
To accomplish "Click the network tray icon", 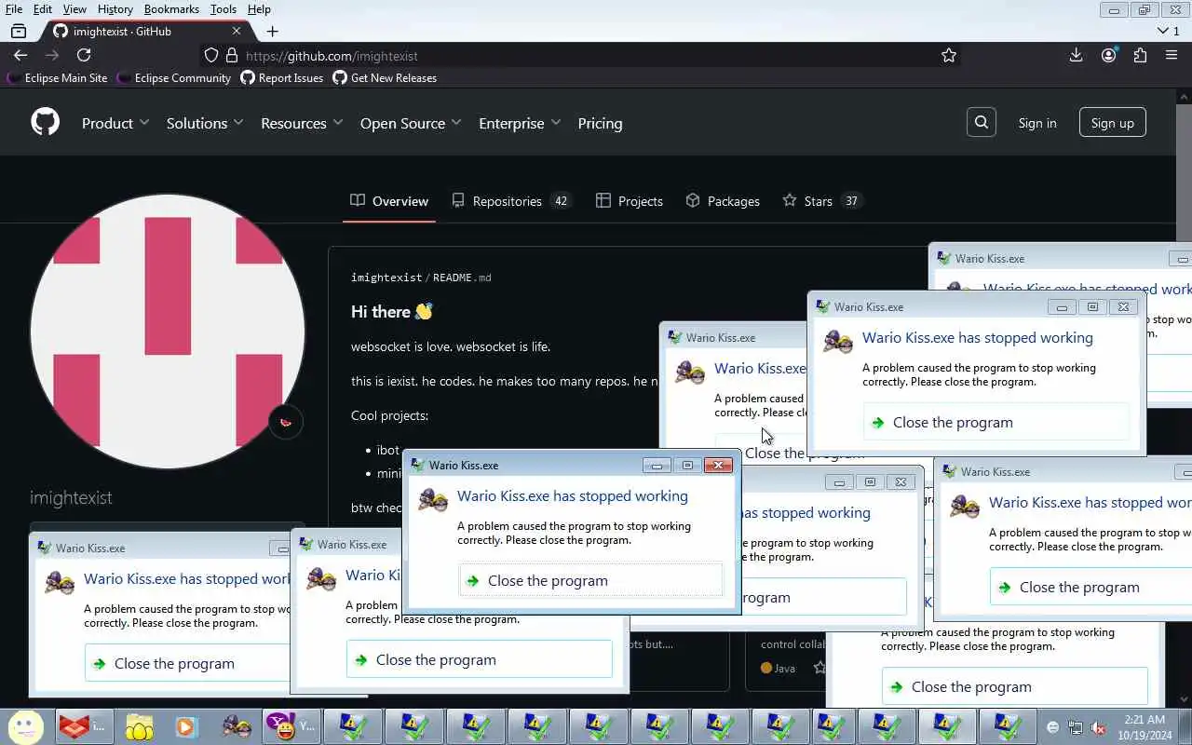I will click(1076, 727).
